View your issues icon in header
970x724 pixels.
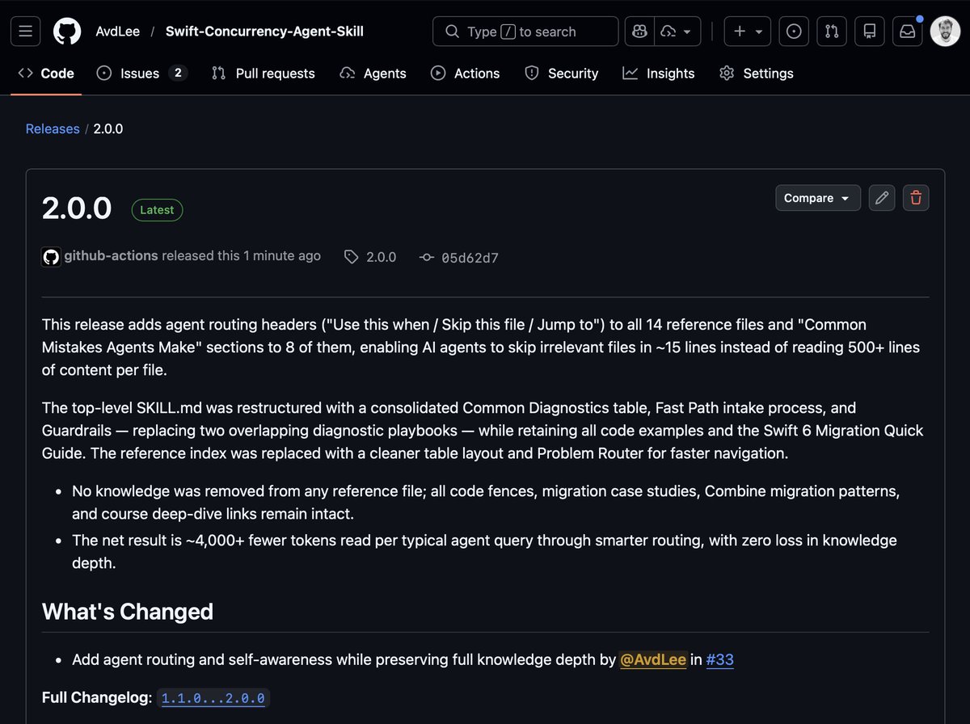tap(794, 32)
